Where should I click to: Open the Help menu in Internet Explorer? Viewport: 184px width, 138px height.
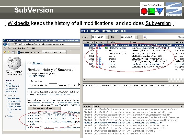pos(34,48)
